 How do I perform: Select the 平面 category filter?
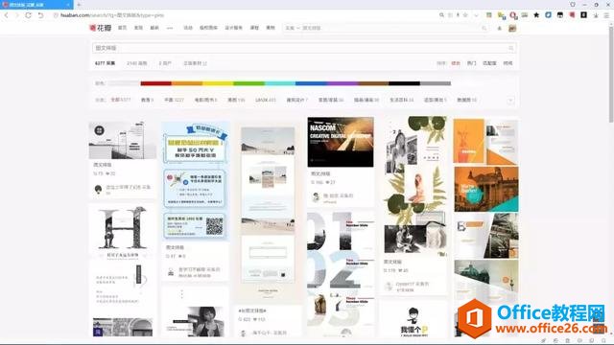(x=174, y=100)
